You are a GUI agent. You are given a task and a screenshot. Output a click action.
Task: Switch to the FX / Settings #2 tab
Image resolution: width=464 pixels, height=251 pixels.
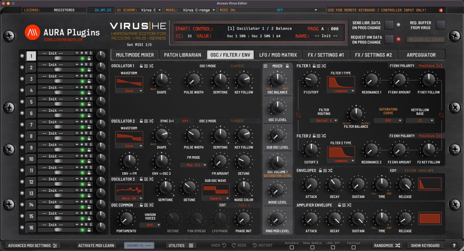click(x=373, y=55)
